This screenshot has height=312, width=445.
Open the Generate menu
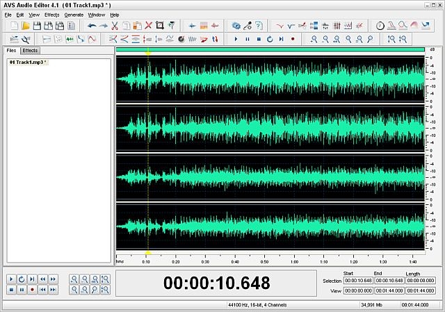tap(74, 15)
